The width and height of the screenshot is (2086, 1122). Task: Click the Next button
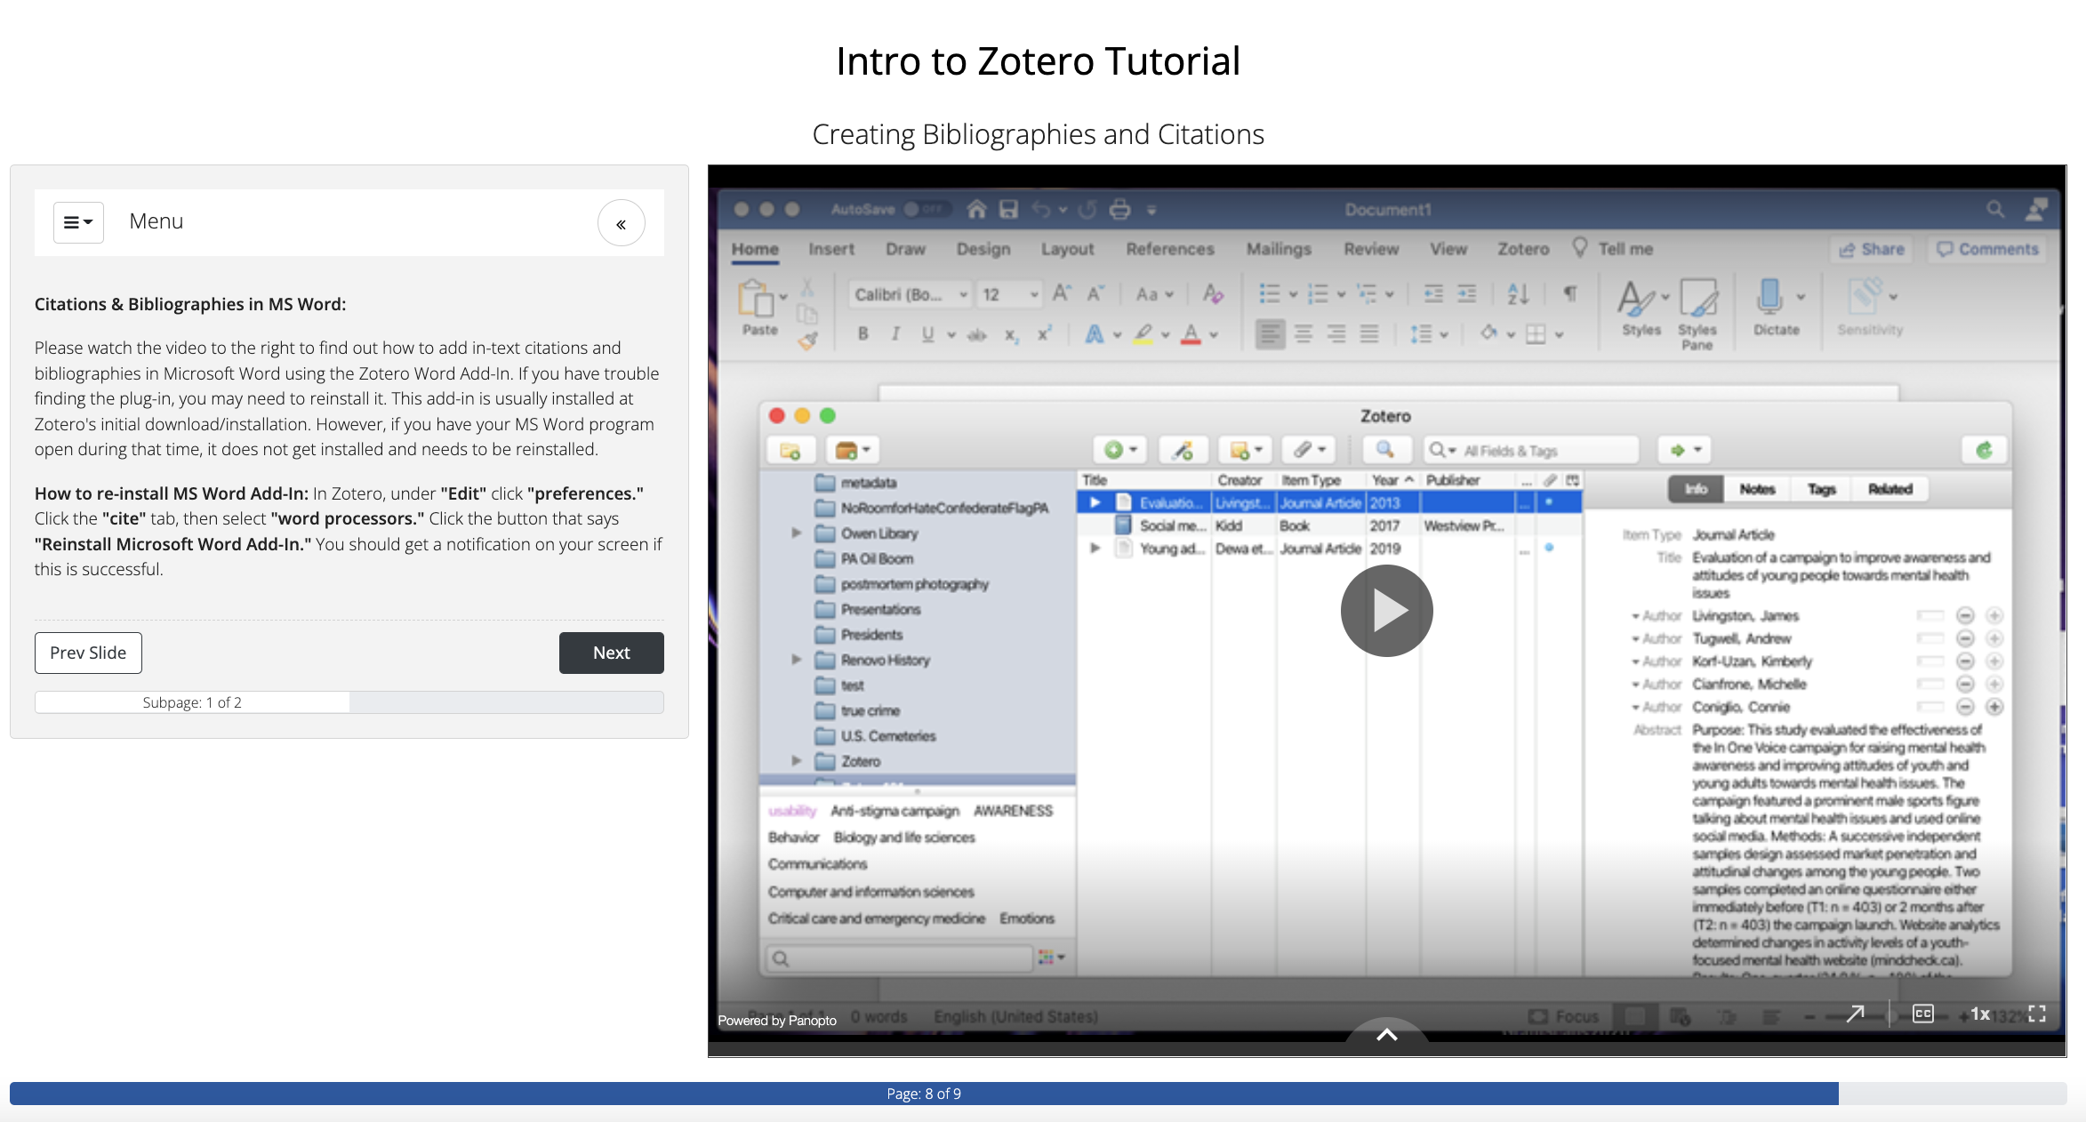(611, 653)
